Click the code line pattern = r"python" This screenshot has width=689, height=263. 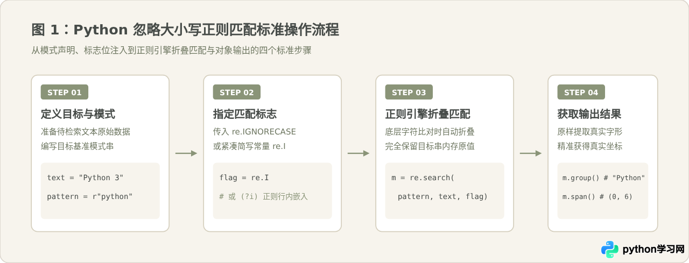90,196
